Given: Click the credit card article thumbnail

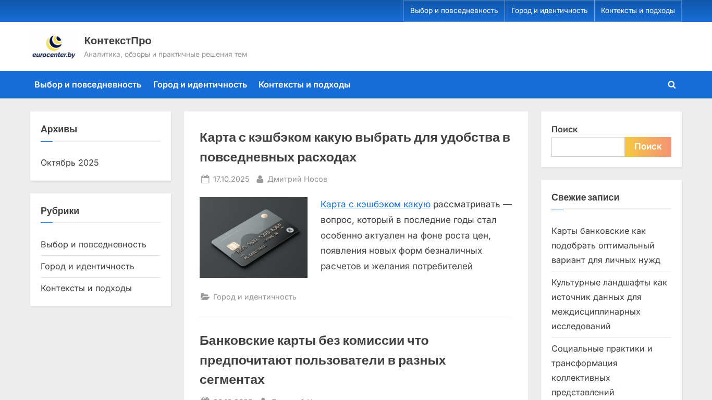Looking at the screenshot, I should click(x=253, y=238).
